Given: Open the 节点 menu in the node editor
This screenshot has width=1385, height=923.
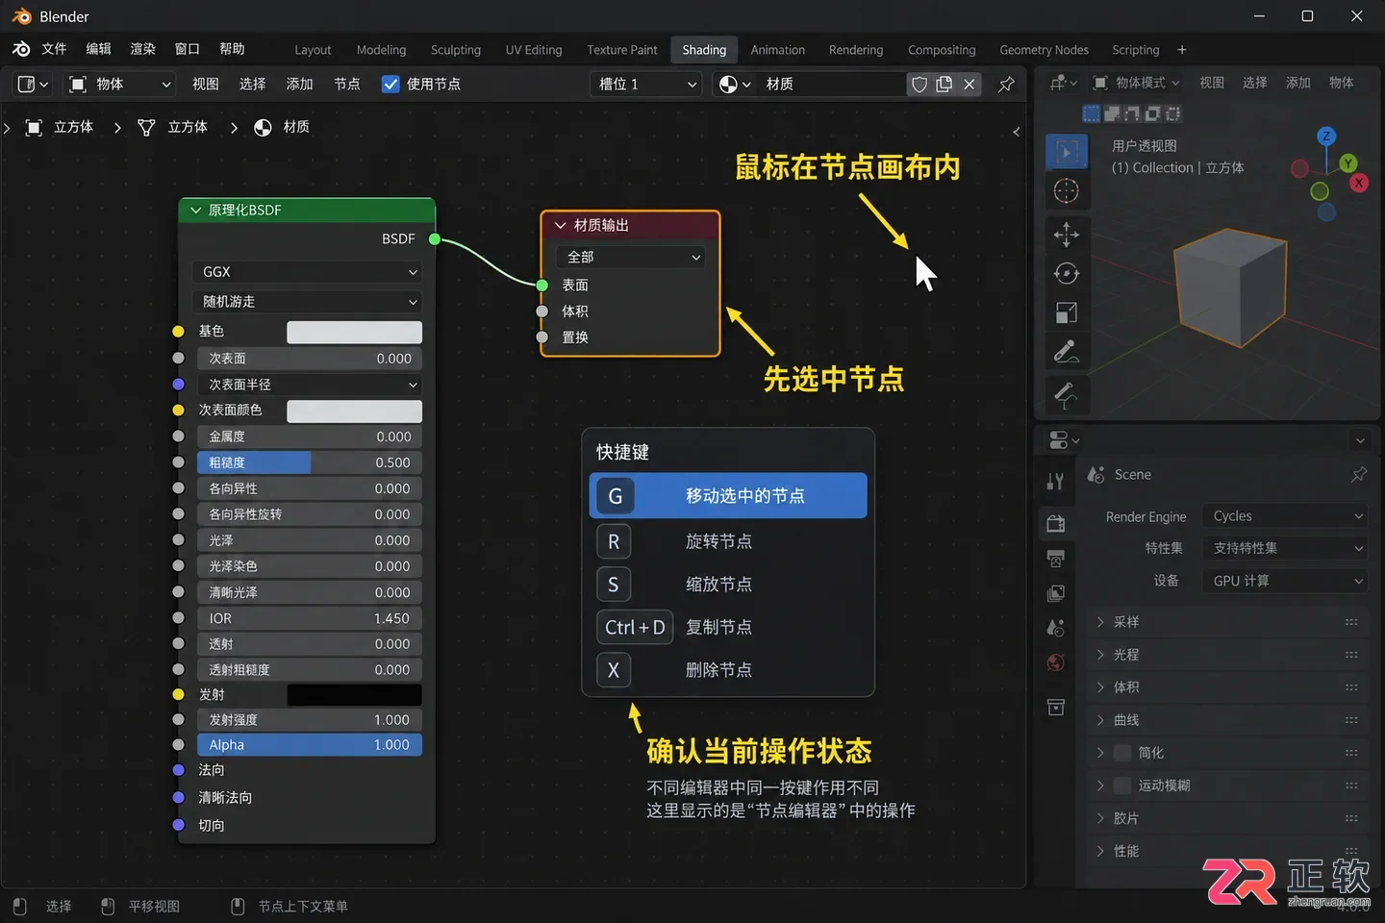Looking at the screenshot, I should point(347,85).
